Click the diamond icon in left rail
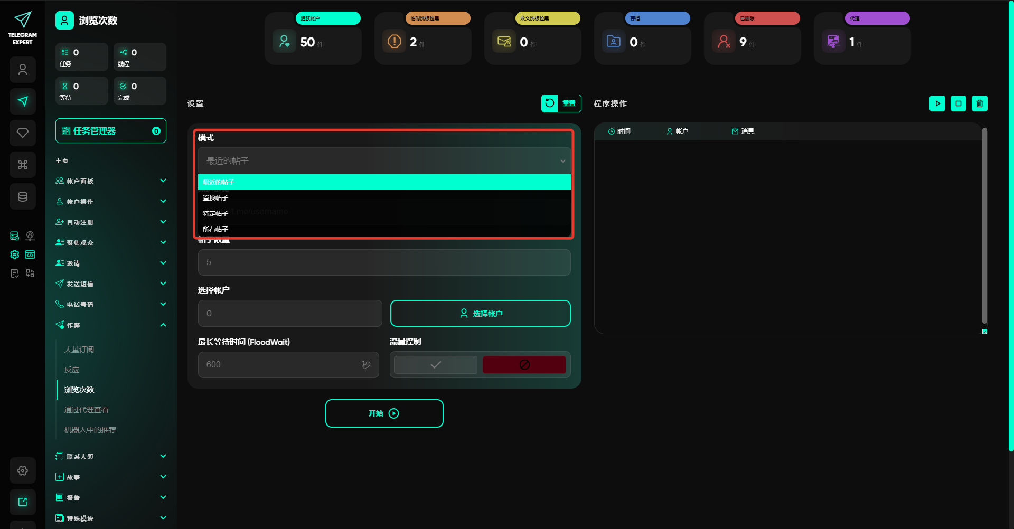The height and width of the screenshot is (529, 1014). pyautogui.click(x=23, y=133)
